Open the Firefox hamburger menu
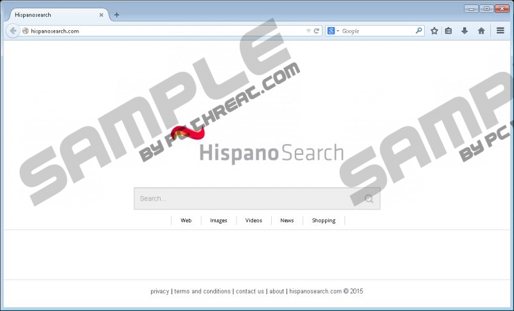The image size is (514, 311). pyautogui.click(x=501, y=31)
